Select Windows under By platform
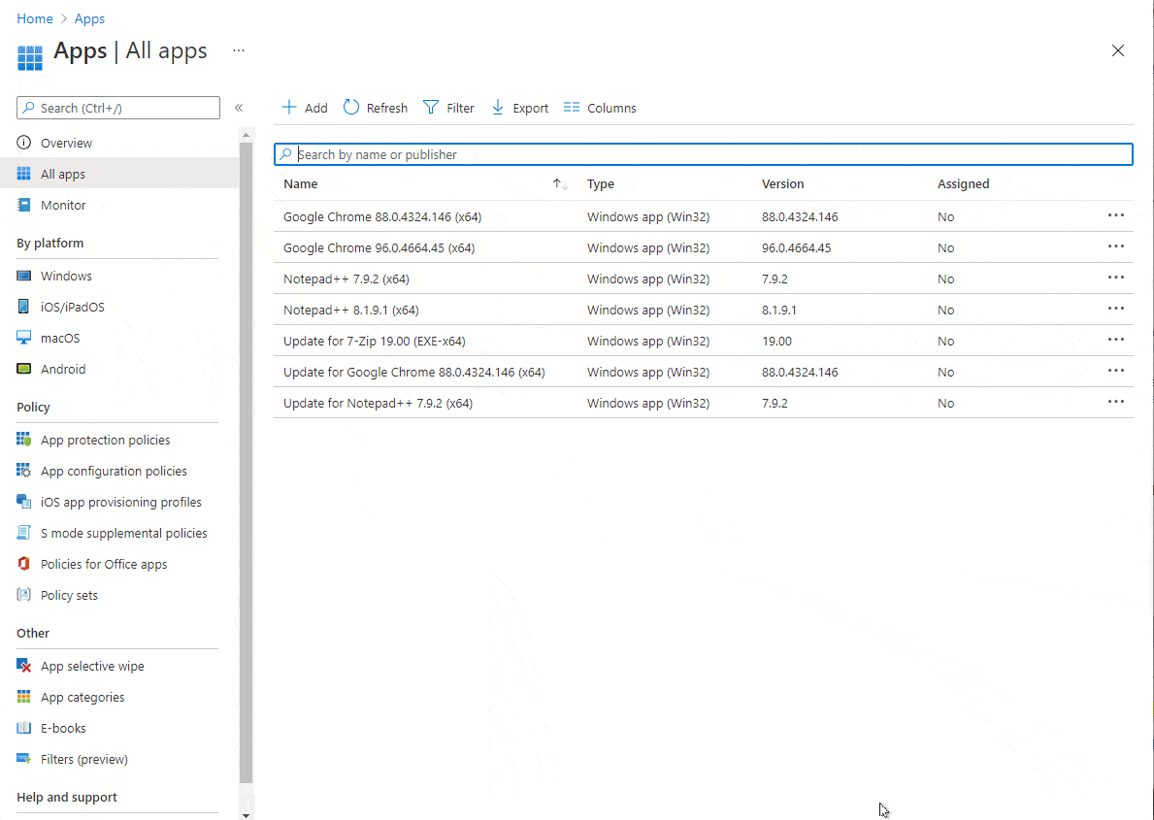The height and width of the screenshot is (820, 1154). coord(66,276)
